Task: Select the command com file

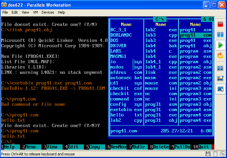Action: [127, 99]
